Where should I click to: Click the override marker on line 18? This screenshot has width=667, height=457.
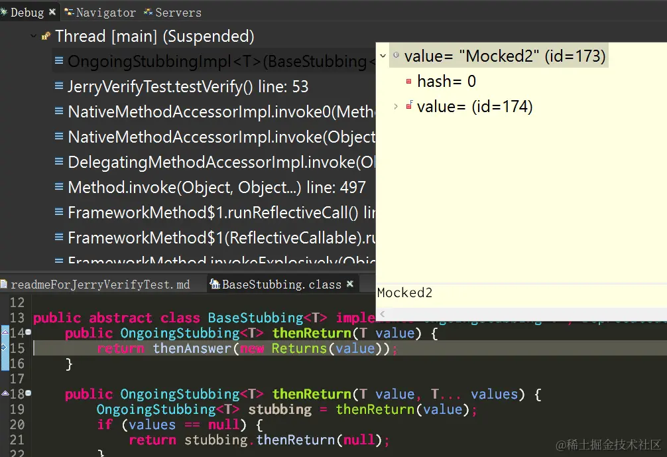click(x=5, y=393)
